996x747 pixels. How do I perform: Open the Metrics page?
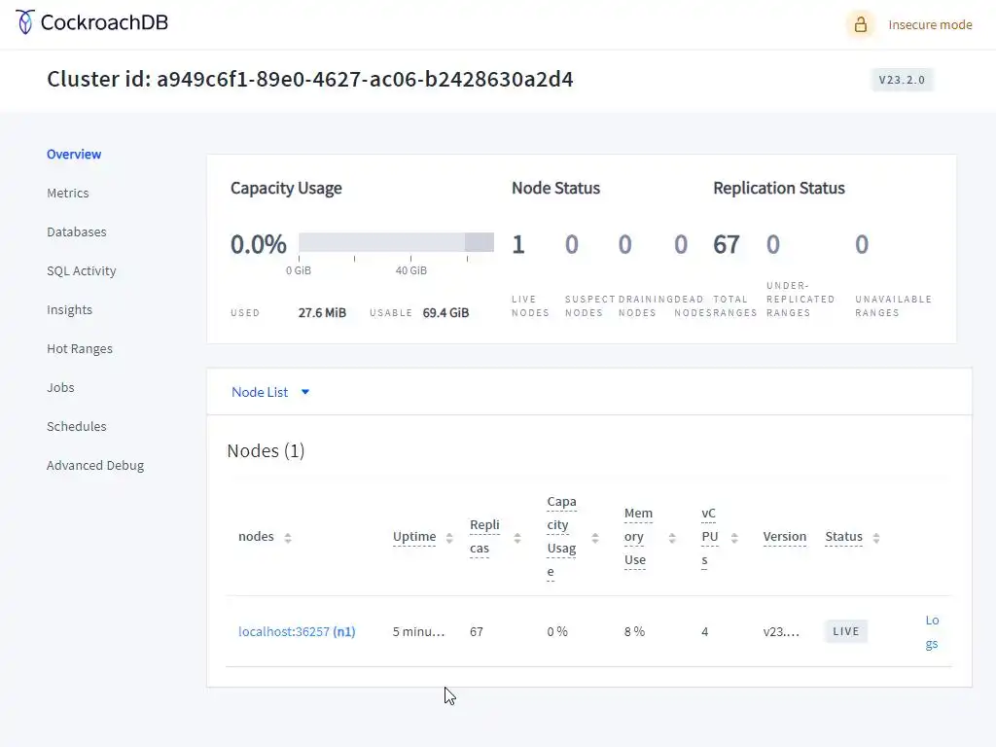[68, 193]
